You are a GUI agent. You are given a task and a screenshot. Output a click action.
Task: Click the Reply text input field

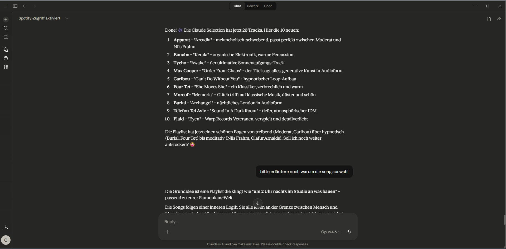tap(237, 222)
